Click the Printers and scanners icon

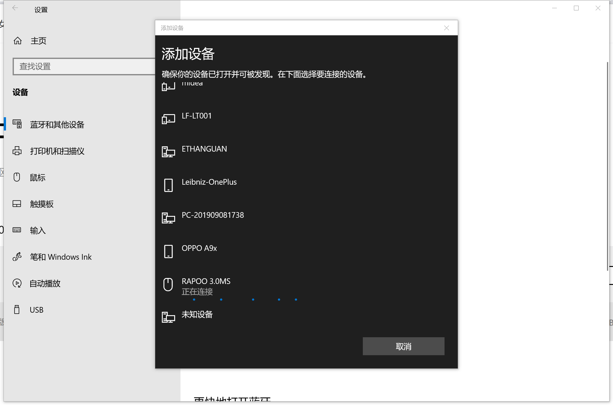coord(17,151)
